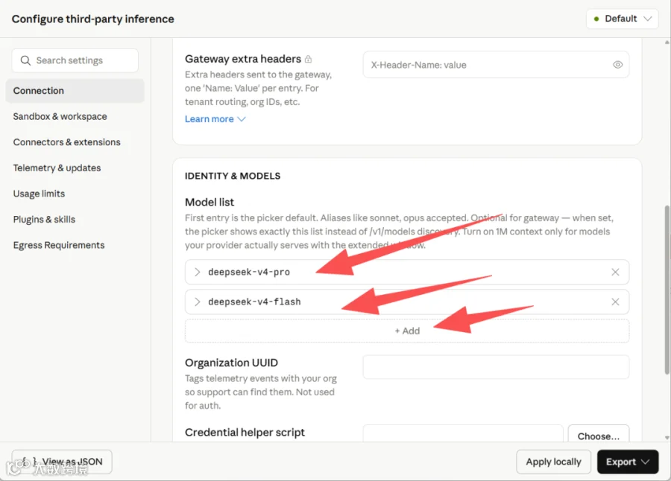
Task: Click the Credential helper script label
Action: [x=245, y=433]
